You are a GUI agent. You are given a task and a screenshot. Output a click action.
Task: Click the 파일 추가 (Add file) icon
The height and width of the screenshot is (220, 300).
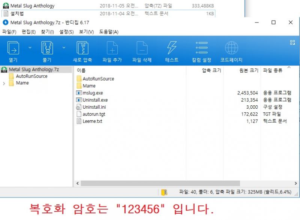click(x=112, y=48)
